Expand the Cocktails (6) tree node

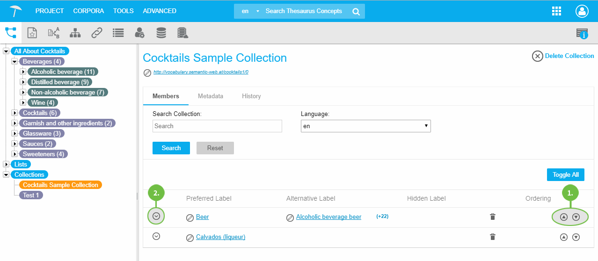coord(15,113)
